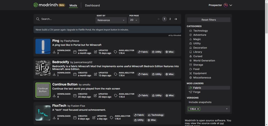Enable the Include snapshots option

(200, 102)
